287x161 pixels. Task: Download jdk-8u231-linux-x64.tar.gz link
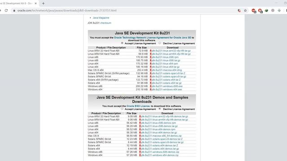click(x=165, y=67)
